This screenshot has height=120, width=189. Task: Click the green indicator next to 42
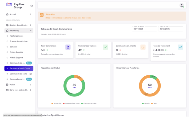click(x=84, y=50)
